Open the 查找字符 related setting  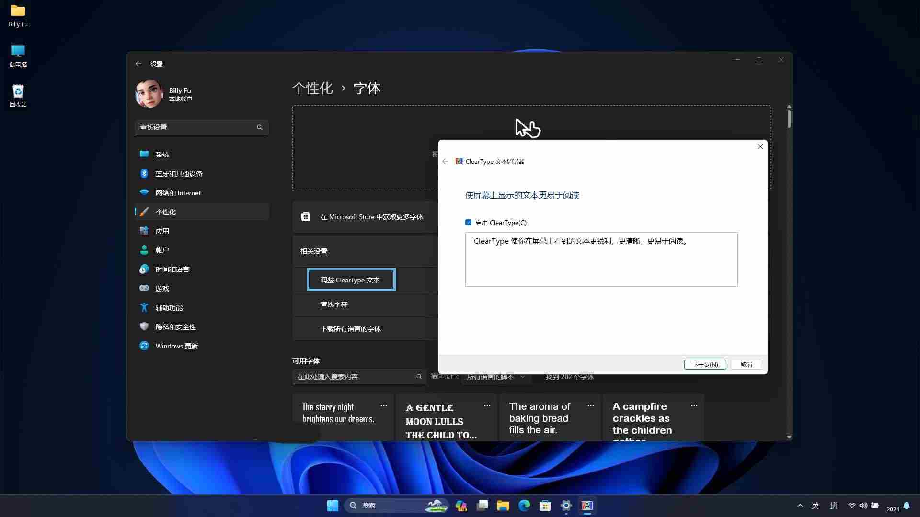coord(333,304)
